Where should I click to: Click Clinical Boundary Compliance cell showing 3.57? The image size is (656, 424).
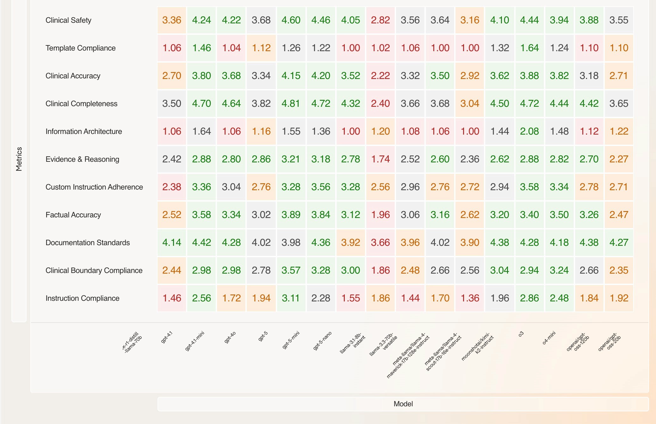tap(291, 270)
